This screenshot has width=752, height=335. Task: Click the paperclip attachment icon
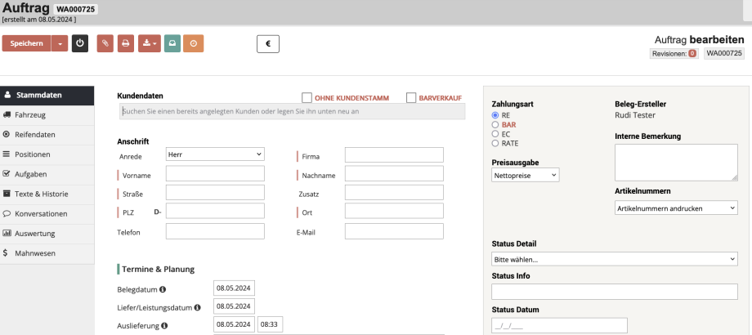105,43
